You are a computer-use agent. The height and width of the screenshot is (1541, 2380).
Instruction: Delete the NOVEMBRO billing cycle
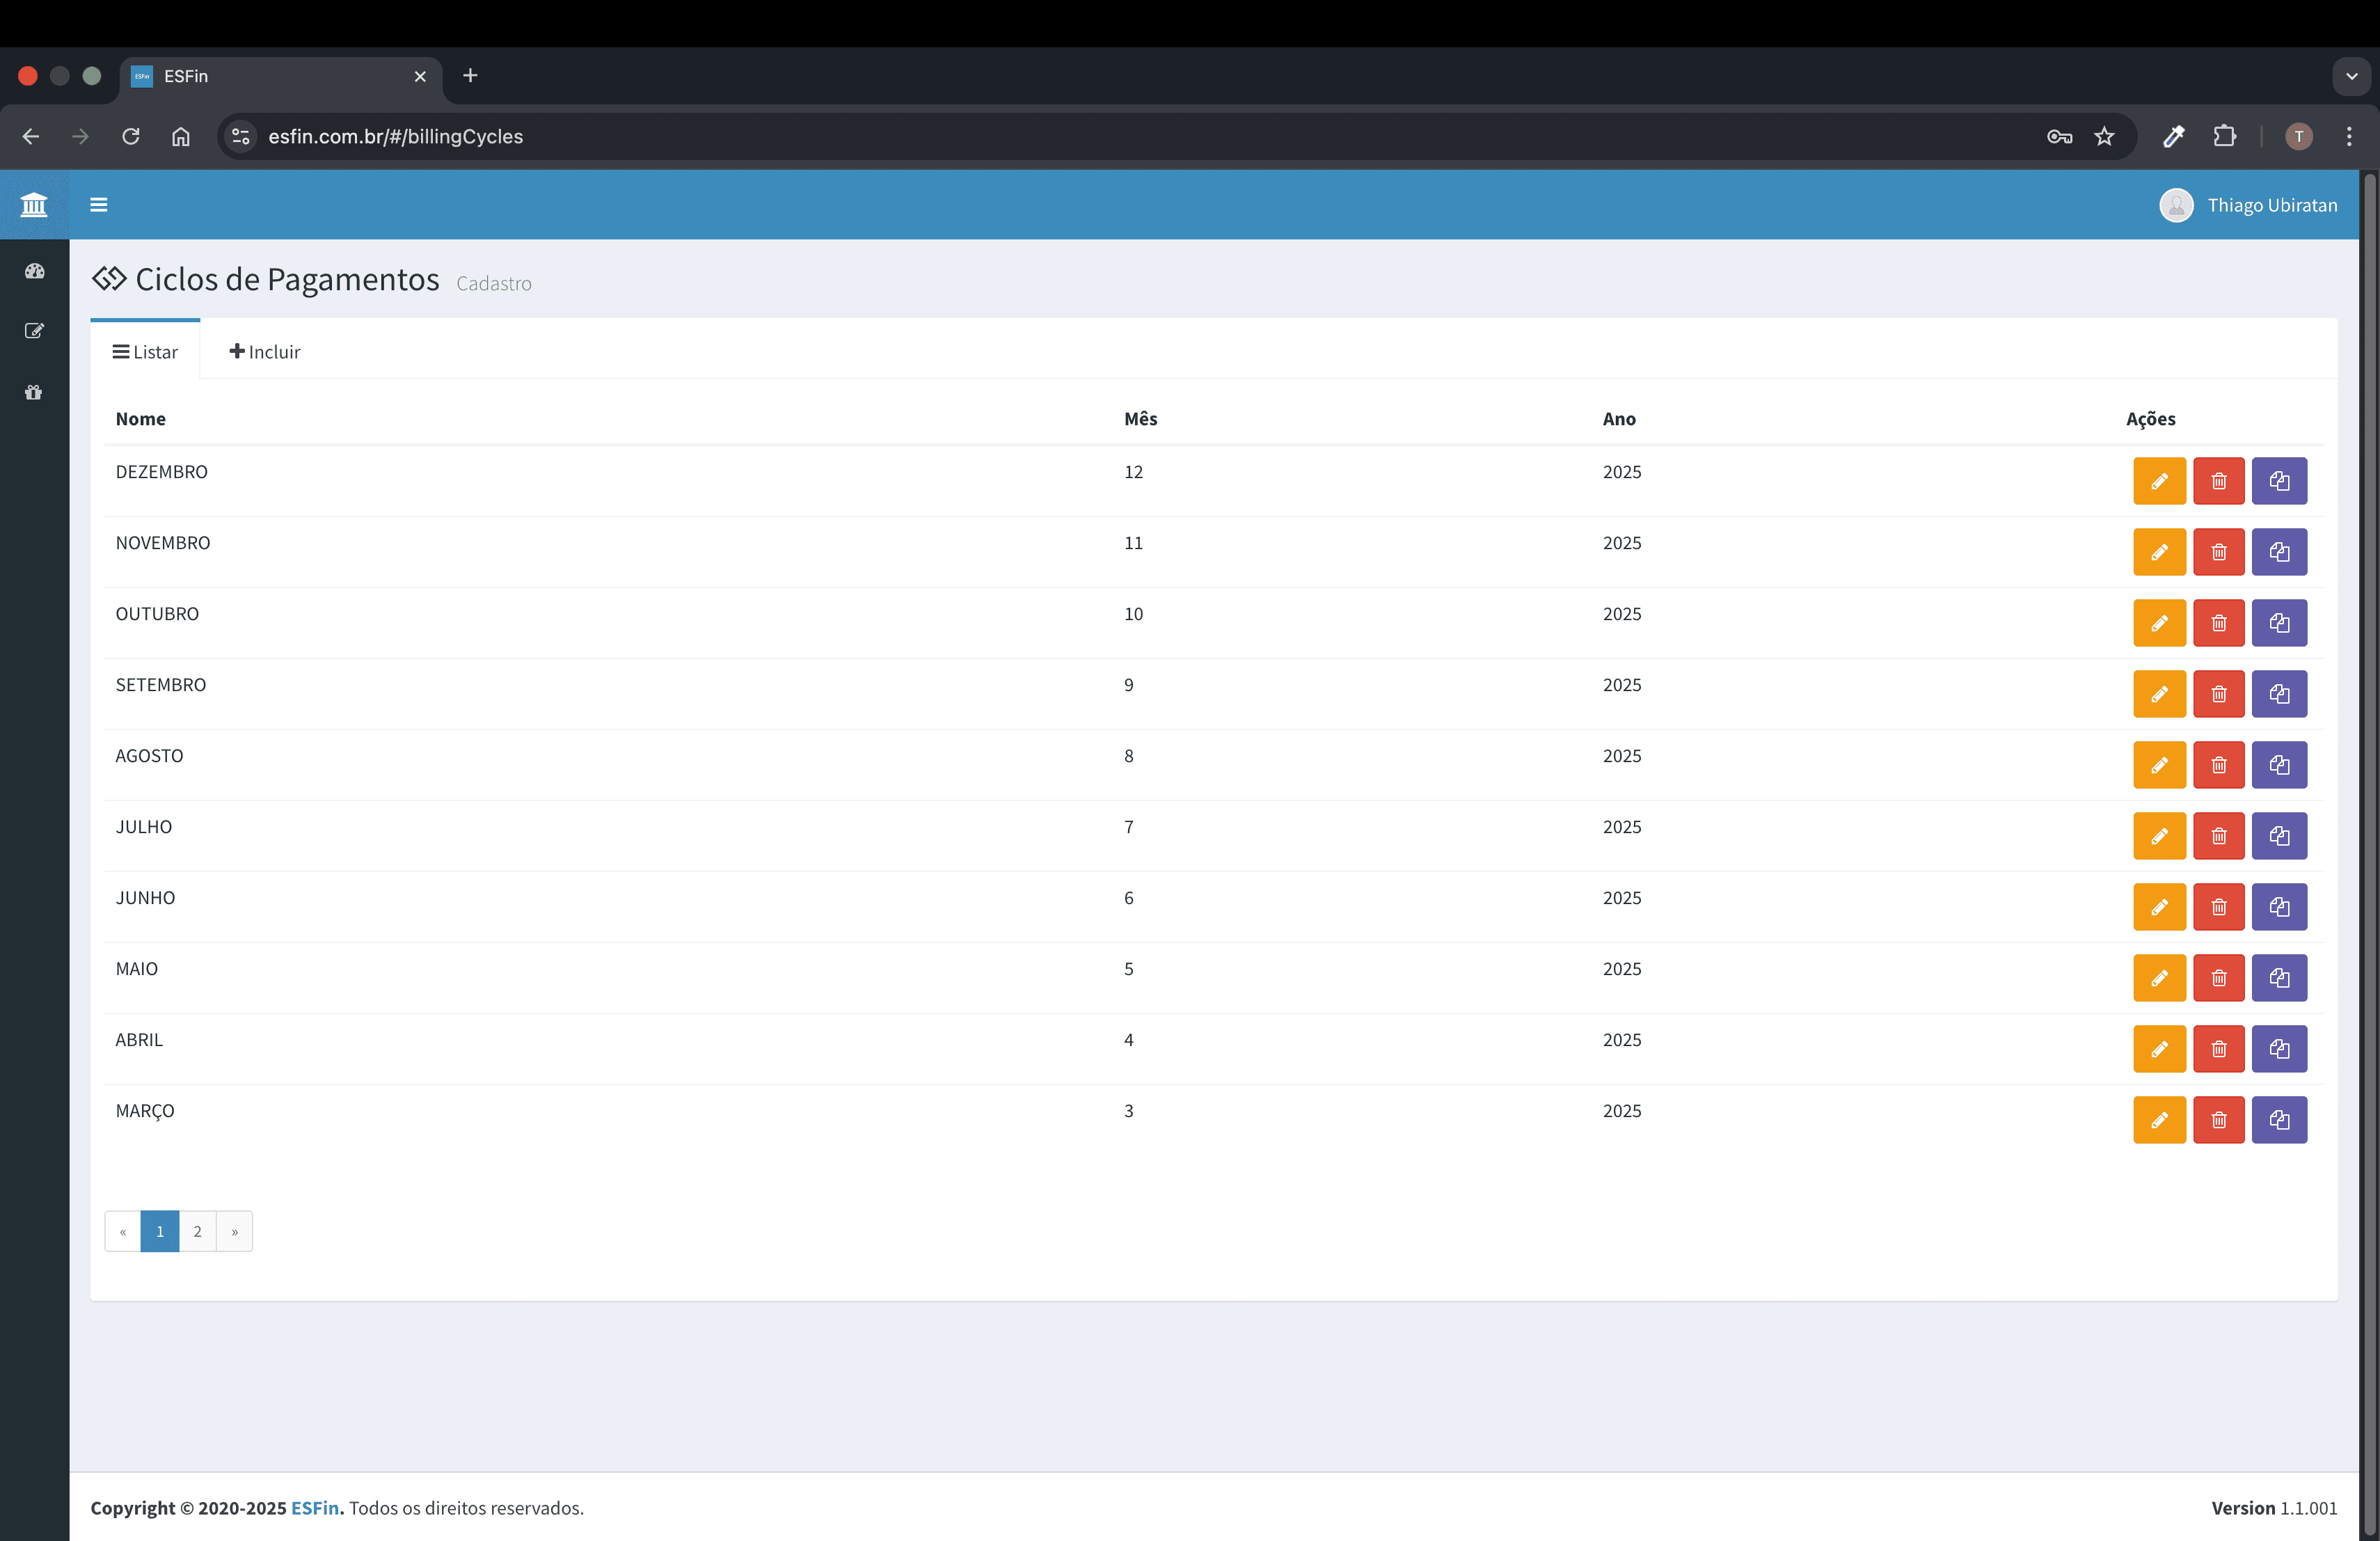click(x=2218, y=552)
